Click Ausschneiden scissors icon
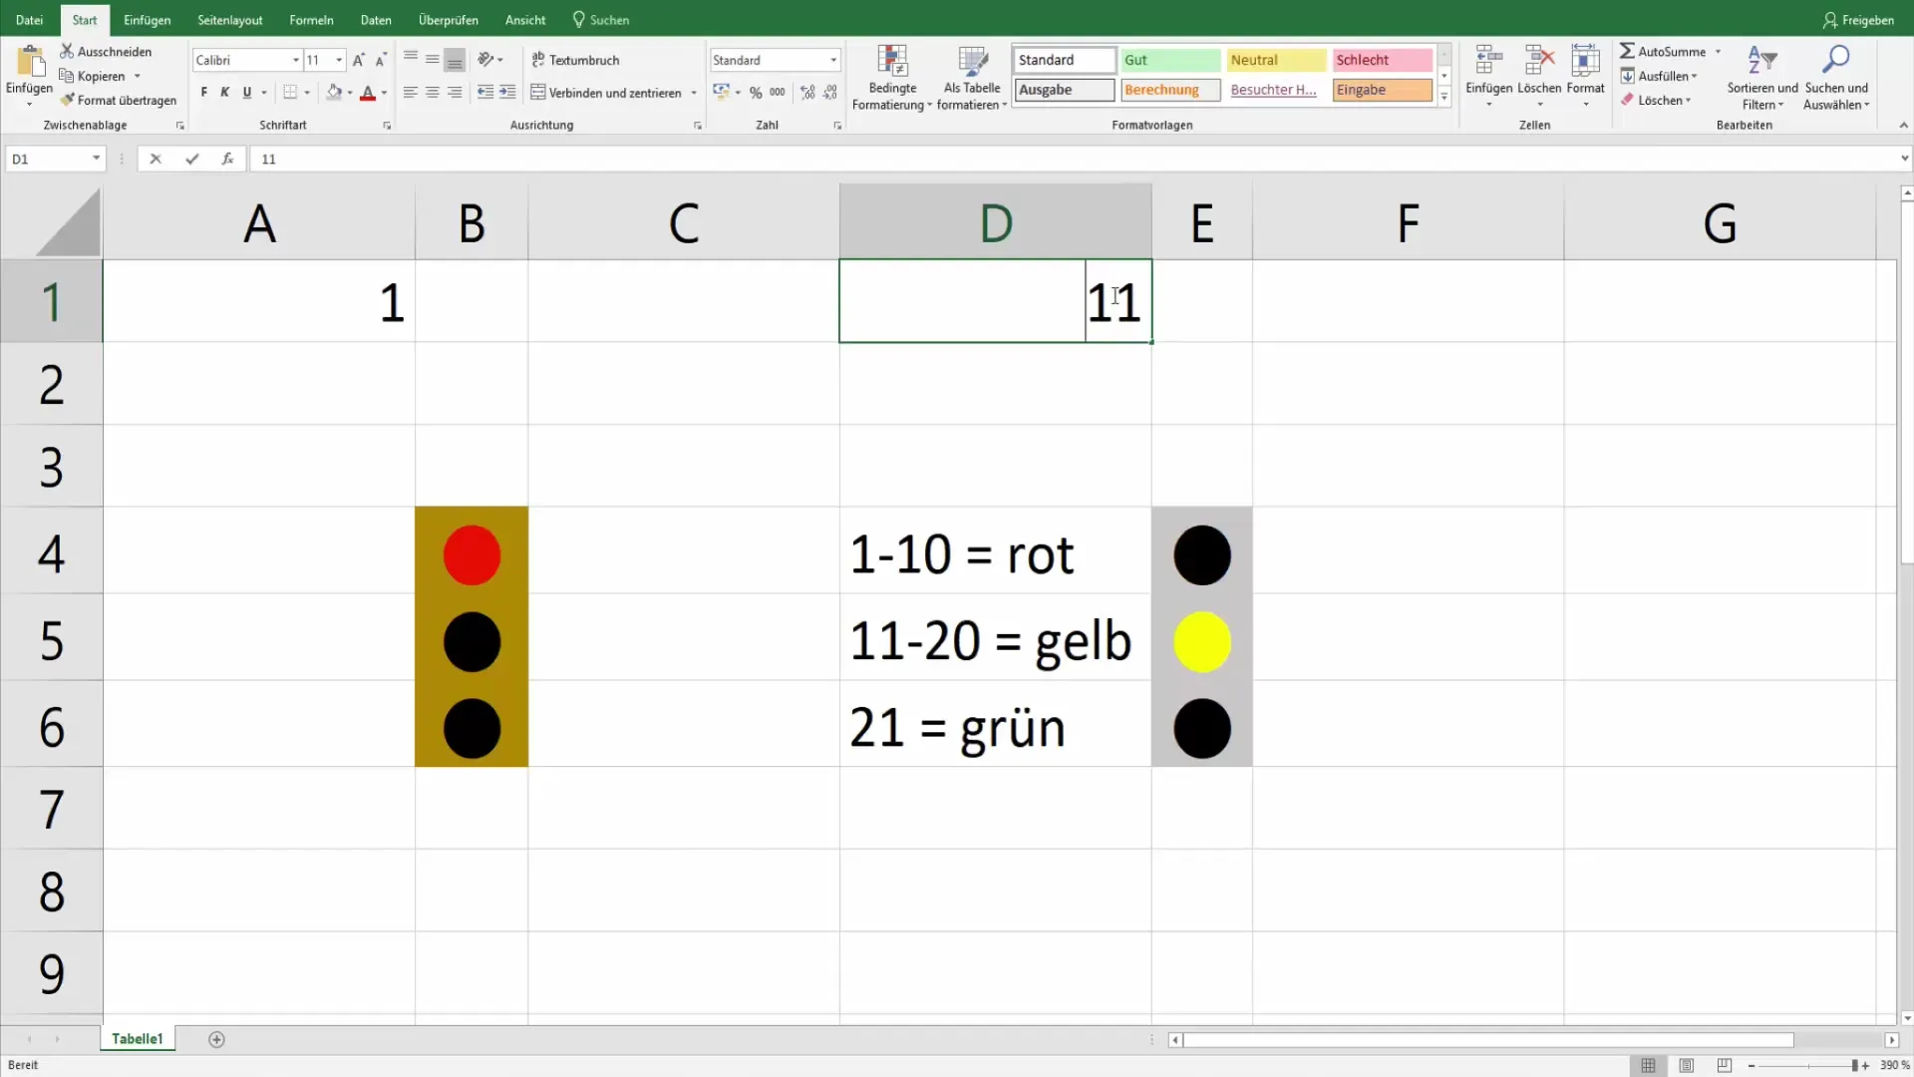Viewport: 1914px width, 1077px height. [x=67, y=51]
